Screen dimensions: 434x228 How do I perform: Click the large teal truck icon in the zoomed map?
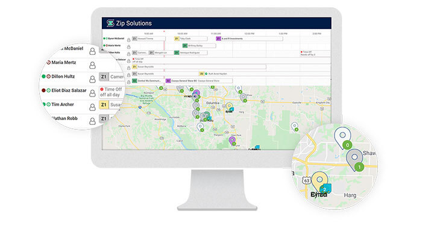click(325, 189)
